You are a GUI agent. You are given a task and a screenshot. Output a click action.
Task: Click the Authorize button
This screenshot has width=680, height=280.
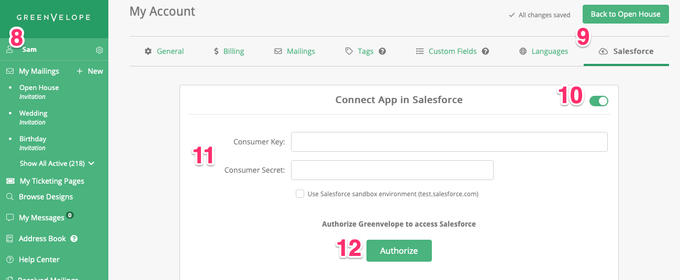coord(399,251)
